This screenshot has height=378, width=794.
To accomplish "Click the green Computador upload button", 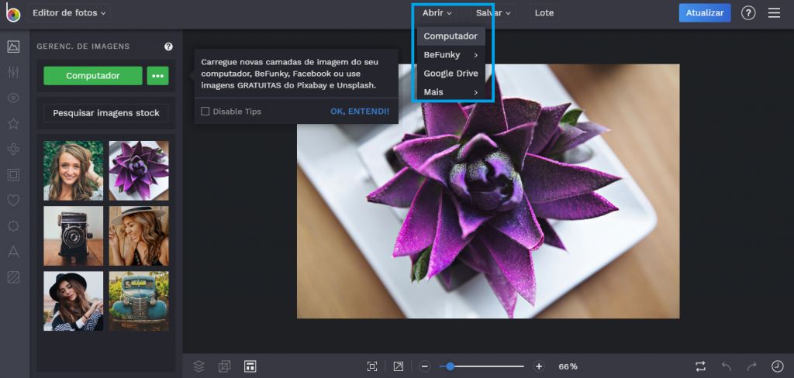I will (93, 76).
